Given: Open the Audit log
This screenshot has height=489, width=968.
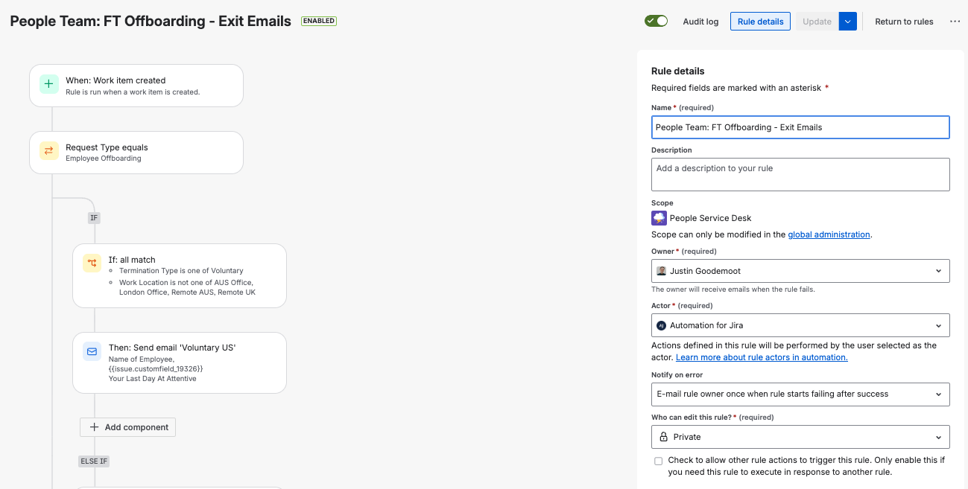Looking at the screenshot, I should 700,22.
